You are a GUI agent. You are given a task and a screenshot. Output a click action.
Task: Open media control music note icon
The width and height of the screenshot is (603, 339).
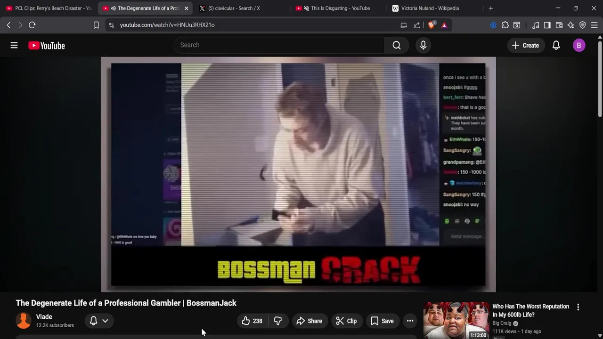tap(536, 25)
